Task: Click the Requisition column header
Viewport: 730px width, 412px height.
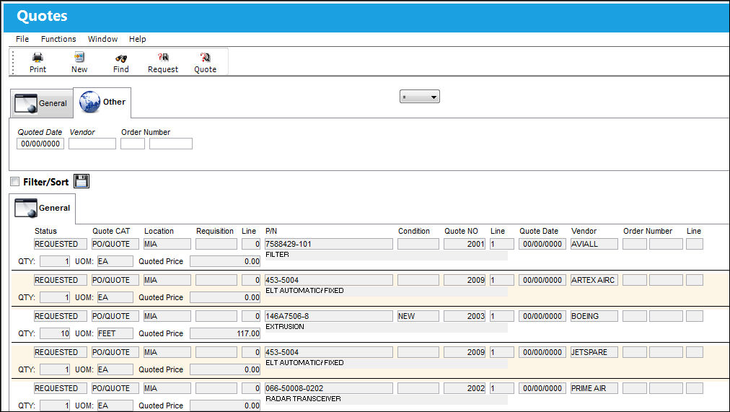Action: coord(215,231)
